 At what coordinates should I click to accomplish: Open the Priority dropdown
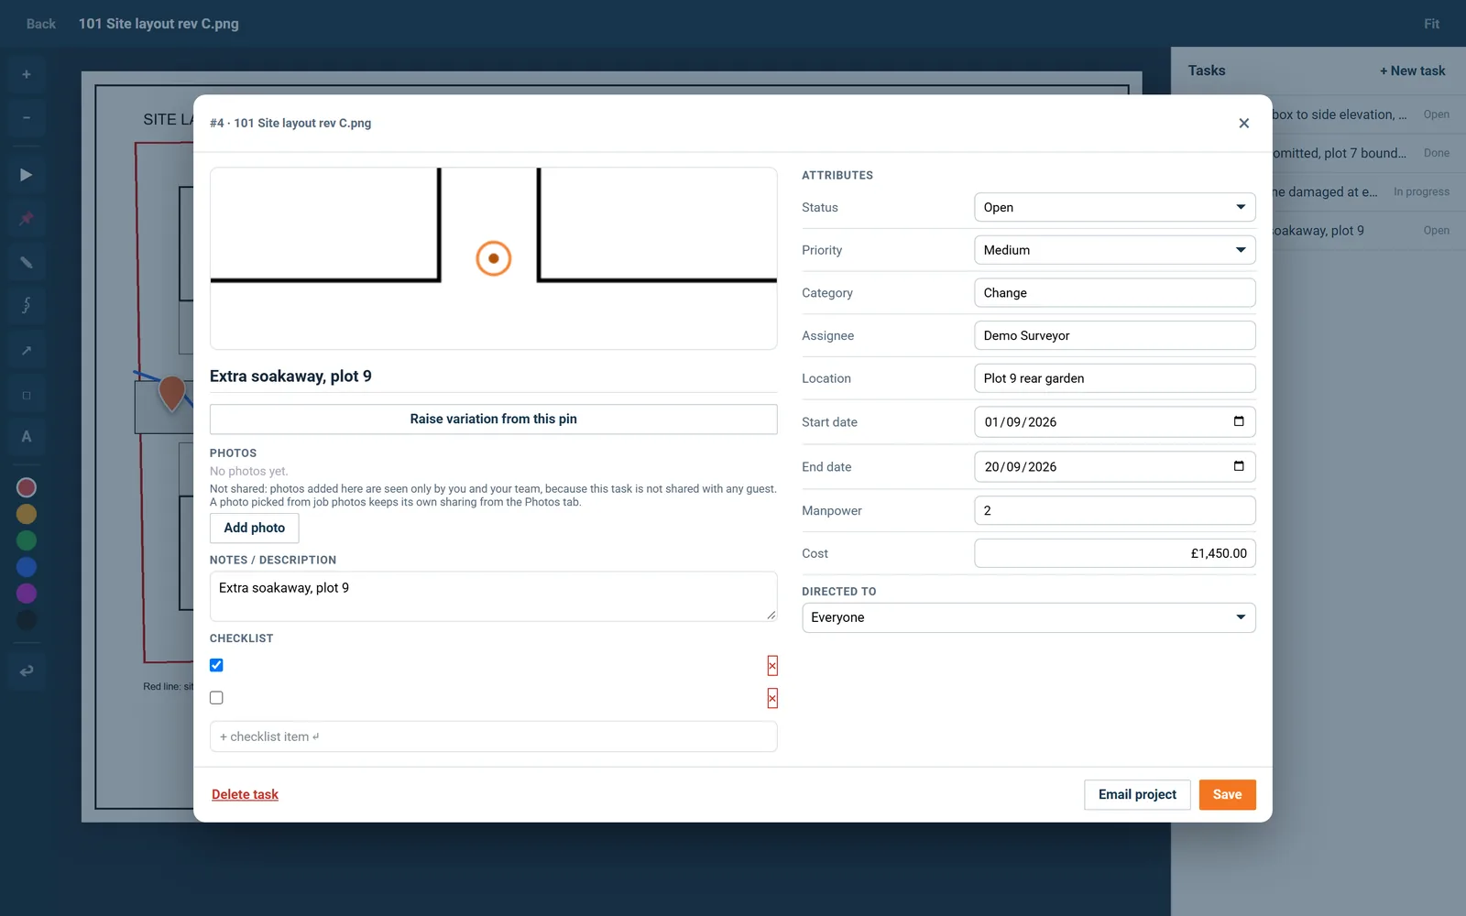[1114, 250]
